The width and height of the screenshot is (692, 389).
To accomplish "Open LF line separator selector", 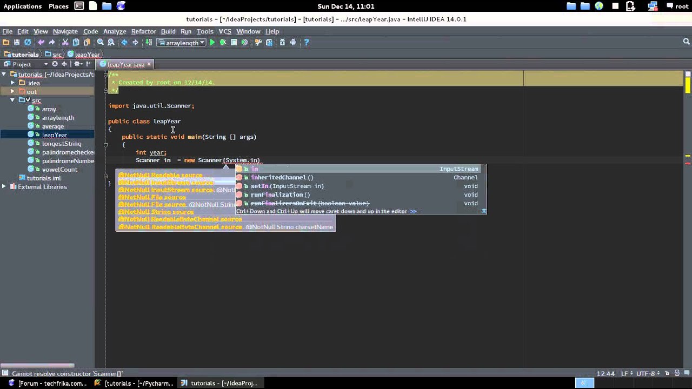I will (626, 373).
